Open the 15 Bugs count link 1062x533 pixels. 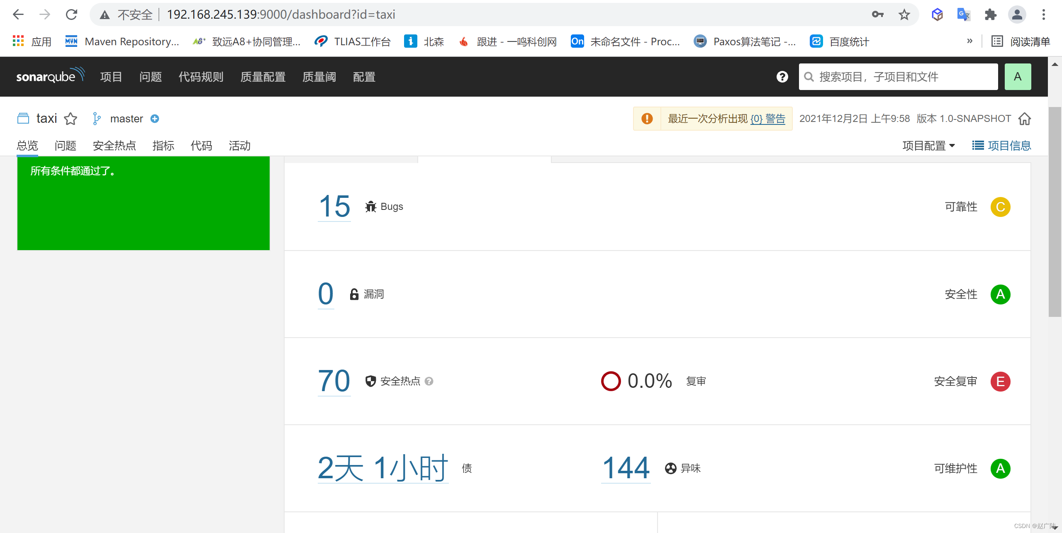point(334,207)
